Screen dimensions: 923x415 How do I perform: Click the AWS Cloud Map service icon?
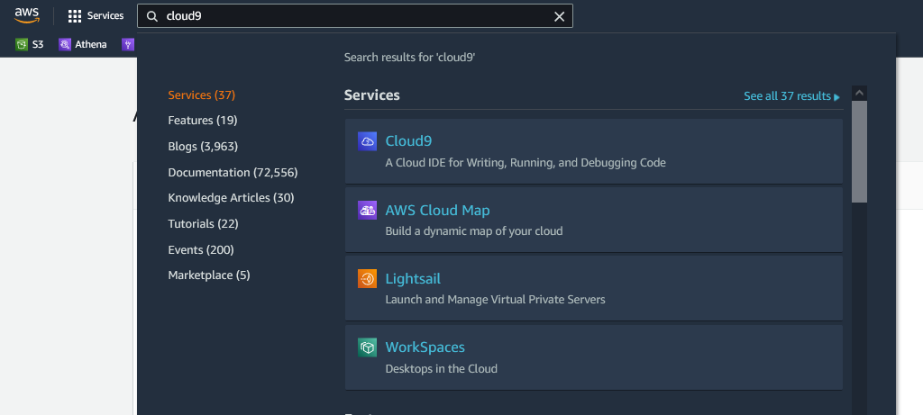pyautogui.click(x=368, y=211)
